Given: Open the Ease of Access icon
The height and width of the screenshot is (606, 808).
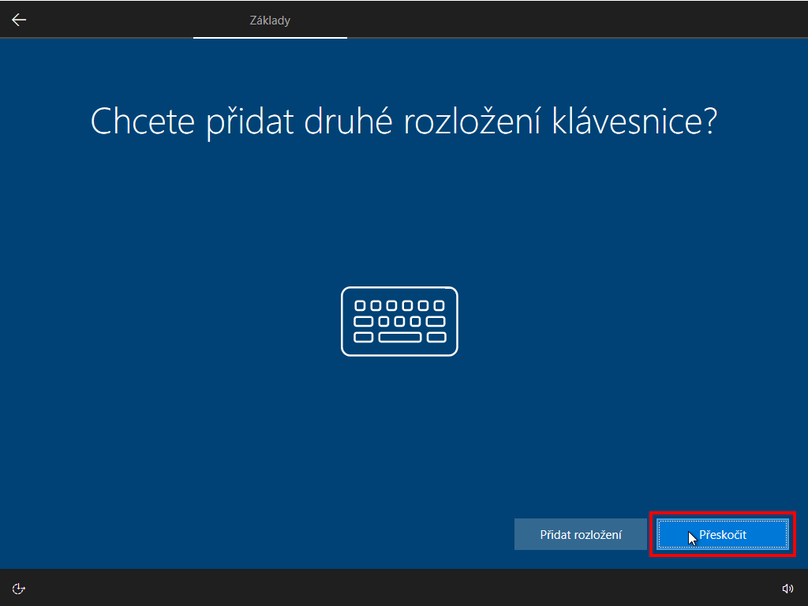Looking at the screenshot, I should (19, 589).
